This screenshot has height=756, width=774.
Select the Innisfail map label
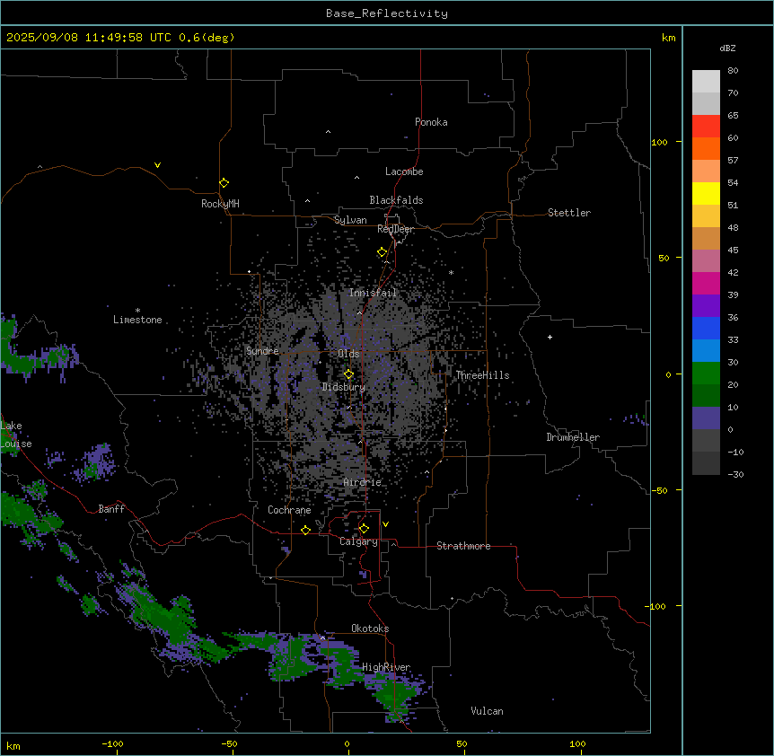[x=373, y=293]
